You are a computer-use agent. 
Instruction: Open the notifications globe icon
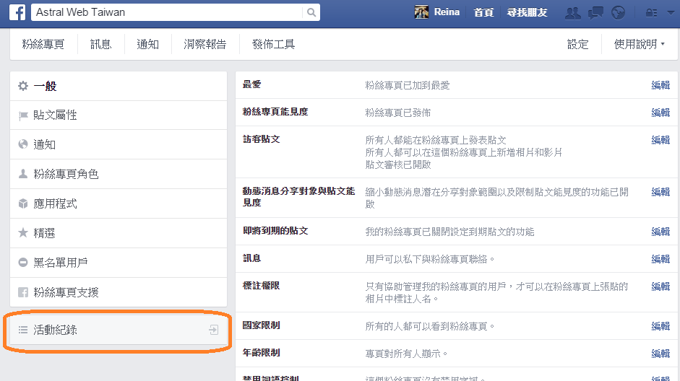coord(618,12)
